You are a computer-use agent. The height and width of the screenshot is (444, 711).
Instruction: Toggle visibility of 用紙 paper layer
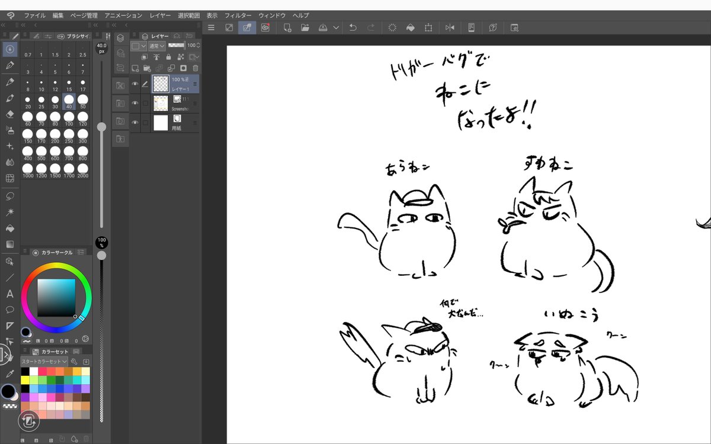point(135,123)
